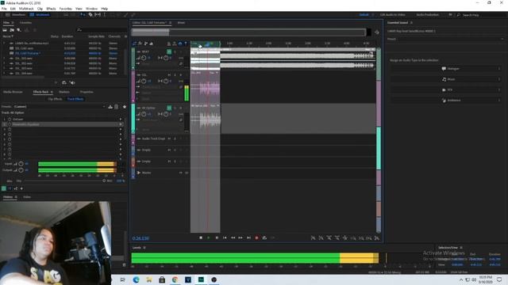This screenshot has width=508, height=285.
Task: Open the Files panel tab
Action: coord(7,23)
